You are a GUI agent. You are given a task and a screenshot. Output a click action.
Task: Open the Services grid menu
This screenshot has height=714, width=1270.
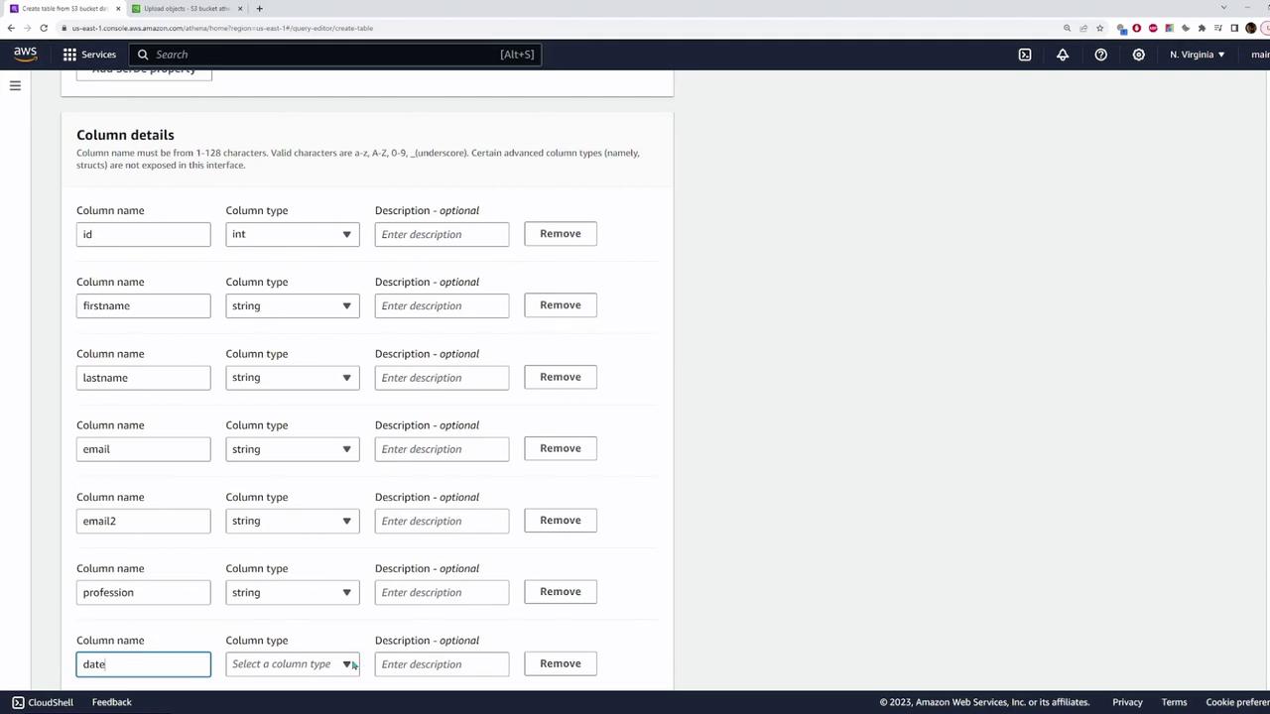[89, 55]
